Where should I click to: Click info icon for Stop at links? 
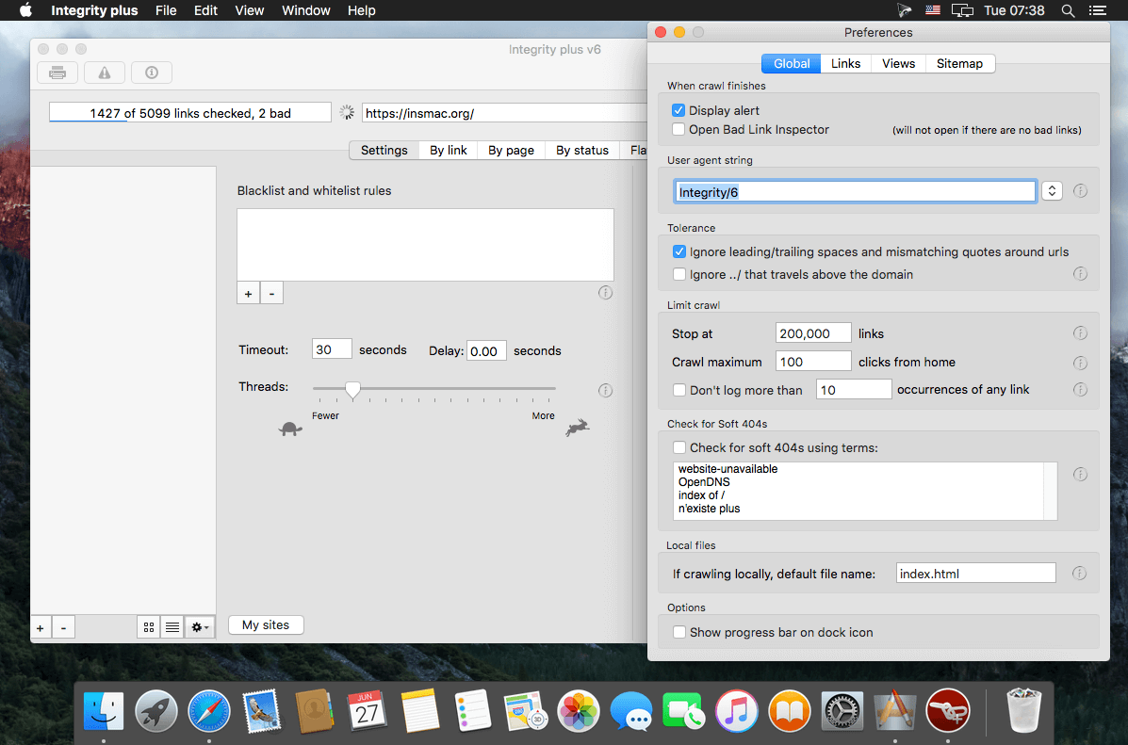[1081, 333]
